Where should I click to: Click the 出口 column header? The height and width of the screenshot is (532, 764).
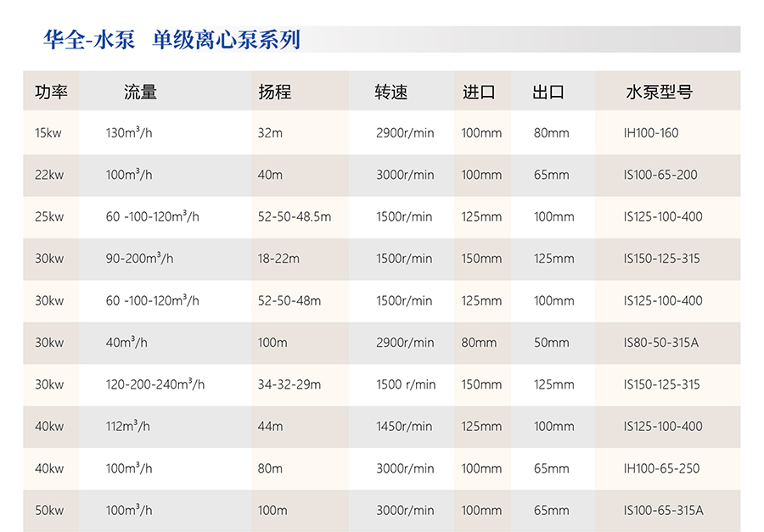click(548, 92)
